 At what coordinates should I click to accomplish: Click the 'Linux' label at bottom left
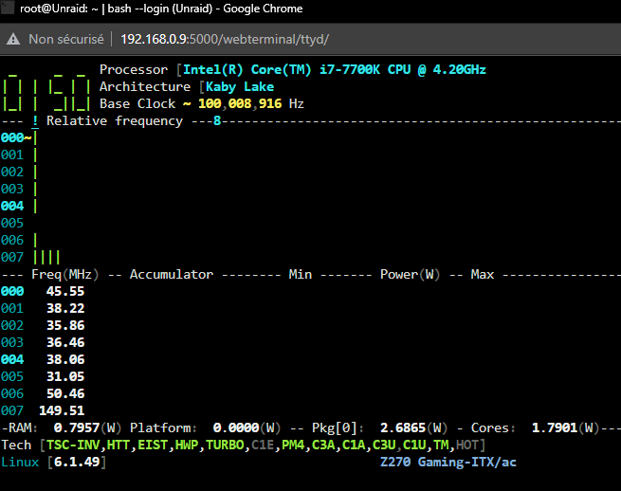tap(20, 463)
